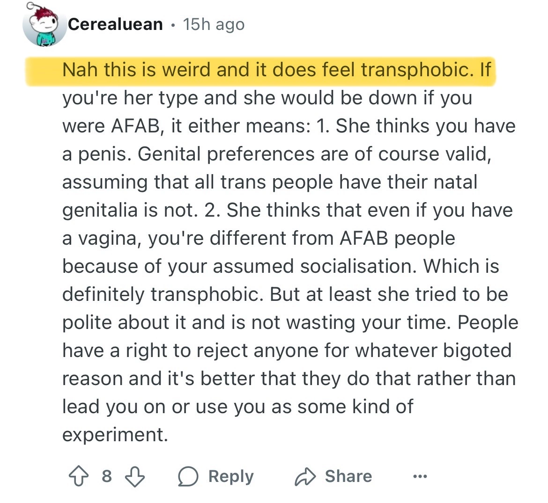Click the line starting "were AFAB, it either"

[289, 126]
